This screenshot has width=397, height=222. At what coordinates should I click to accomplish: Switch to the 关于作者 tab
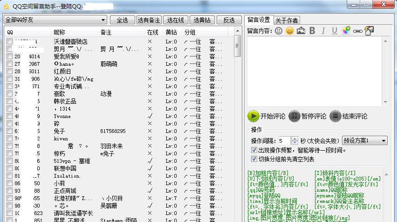coord(287,20)
